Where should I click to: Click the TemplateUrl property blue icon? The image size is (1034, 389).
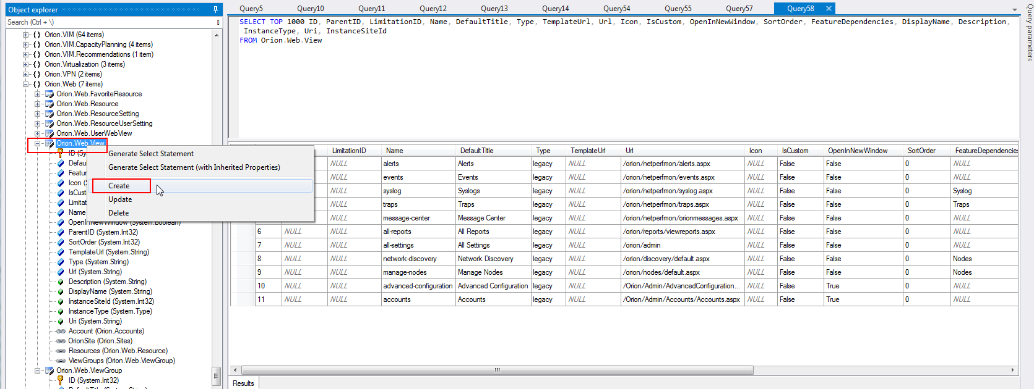tap(61, 252)
